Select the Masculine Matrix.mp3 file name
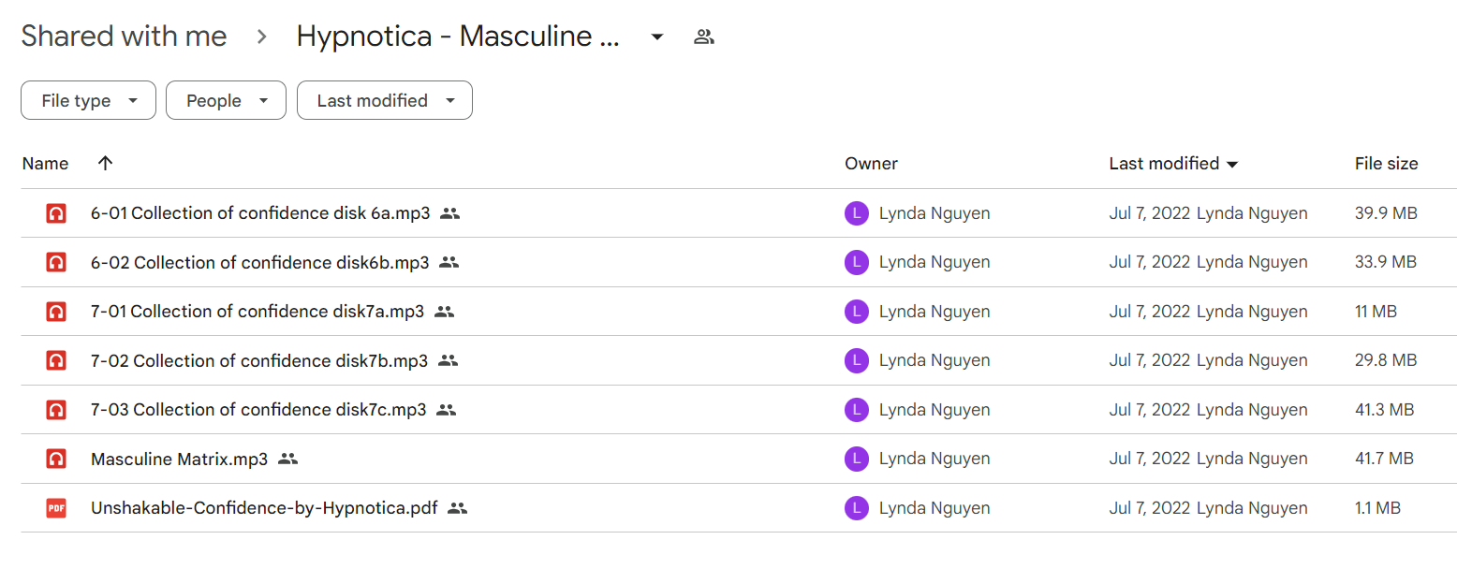Screen dimensions: 1457x569 coord(179,460)
